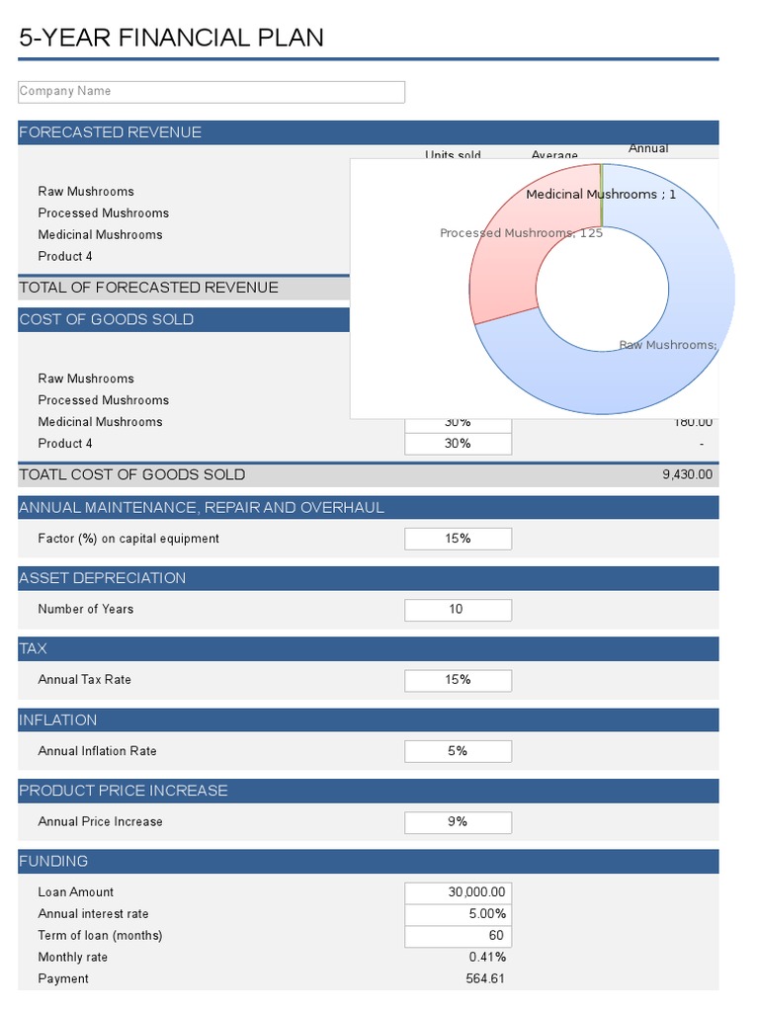The width and height of the screenshot is (759, 1012).
Task: Select the Annual interest rate 5.00% cell
Action: click(x=458, y=914)
